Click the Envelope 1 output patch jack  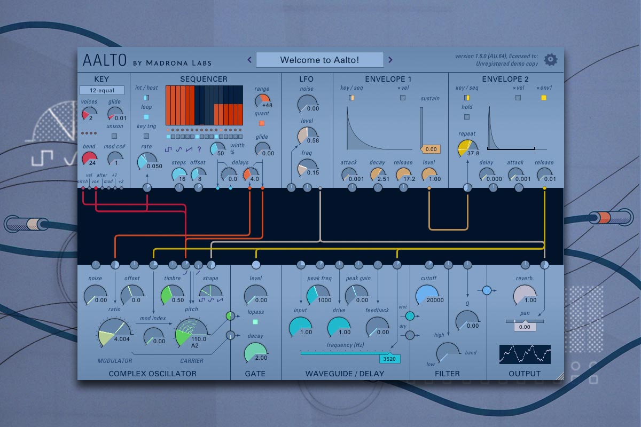tap(429, 188)
